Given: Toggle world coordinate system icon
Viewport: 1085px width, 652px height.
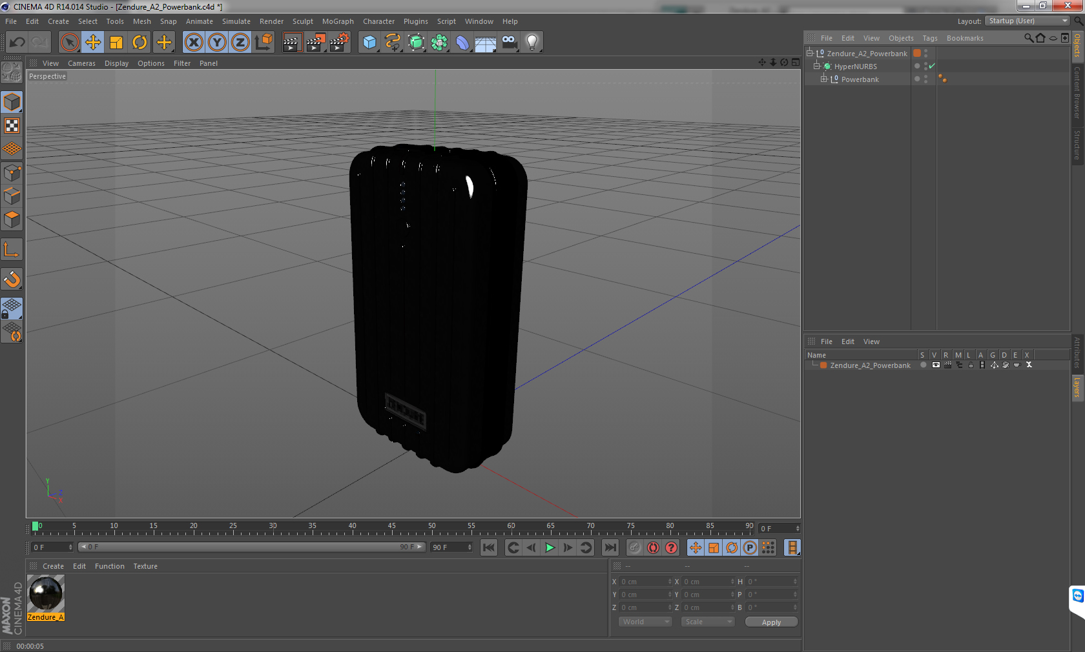Looking at the screenshot, I should point(263,43).
